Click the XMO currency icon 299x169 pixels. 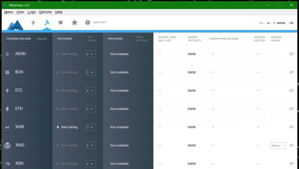[7, 145]
